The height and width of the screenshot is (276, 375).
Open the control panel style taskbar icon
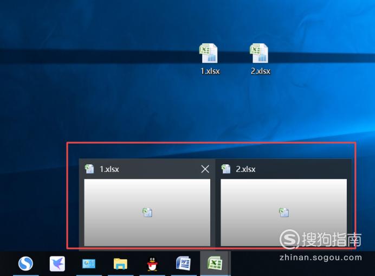tap(89, 264)
